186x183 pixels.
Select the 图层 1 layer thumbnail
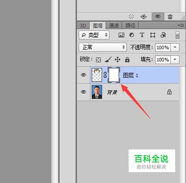point(97,75)
